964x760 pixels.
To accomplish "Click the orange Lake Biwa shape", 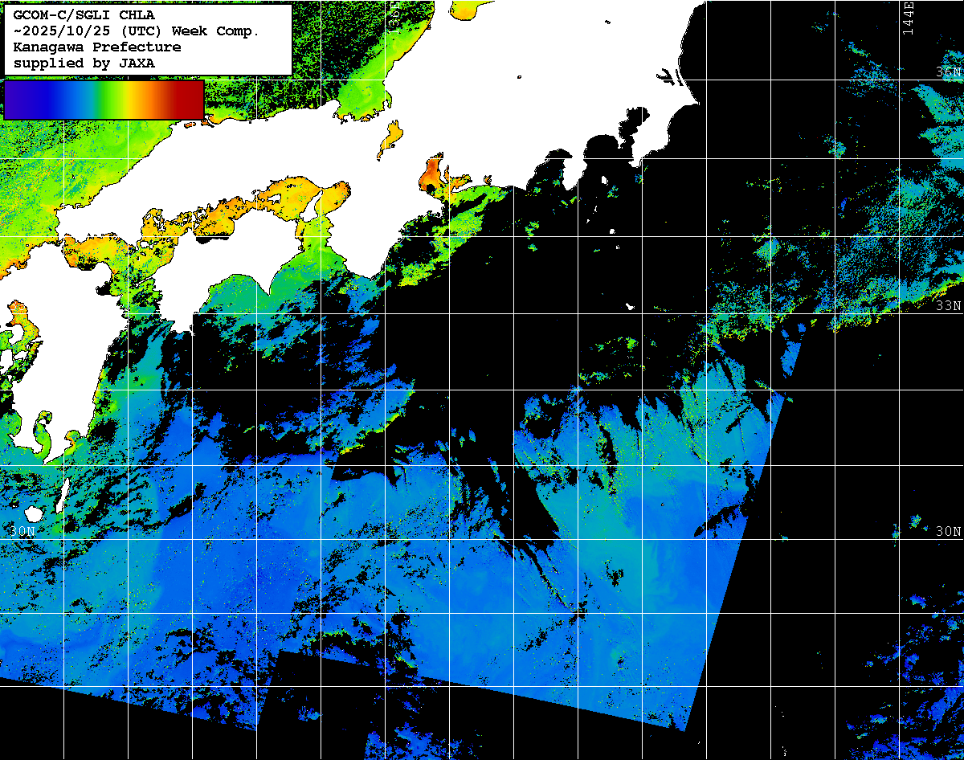I will (390, 138).
